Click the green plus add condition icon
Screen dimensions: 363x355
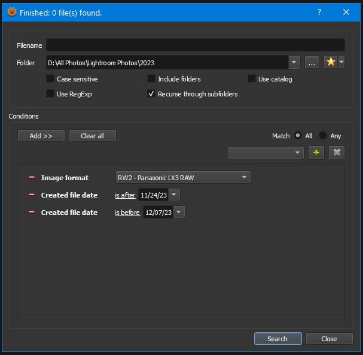point(316,153)
